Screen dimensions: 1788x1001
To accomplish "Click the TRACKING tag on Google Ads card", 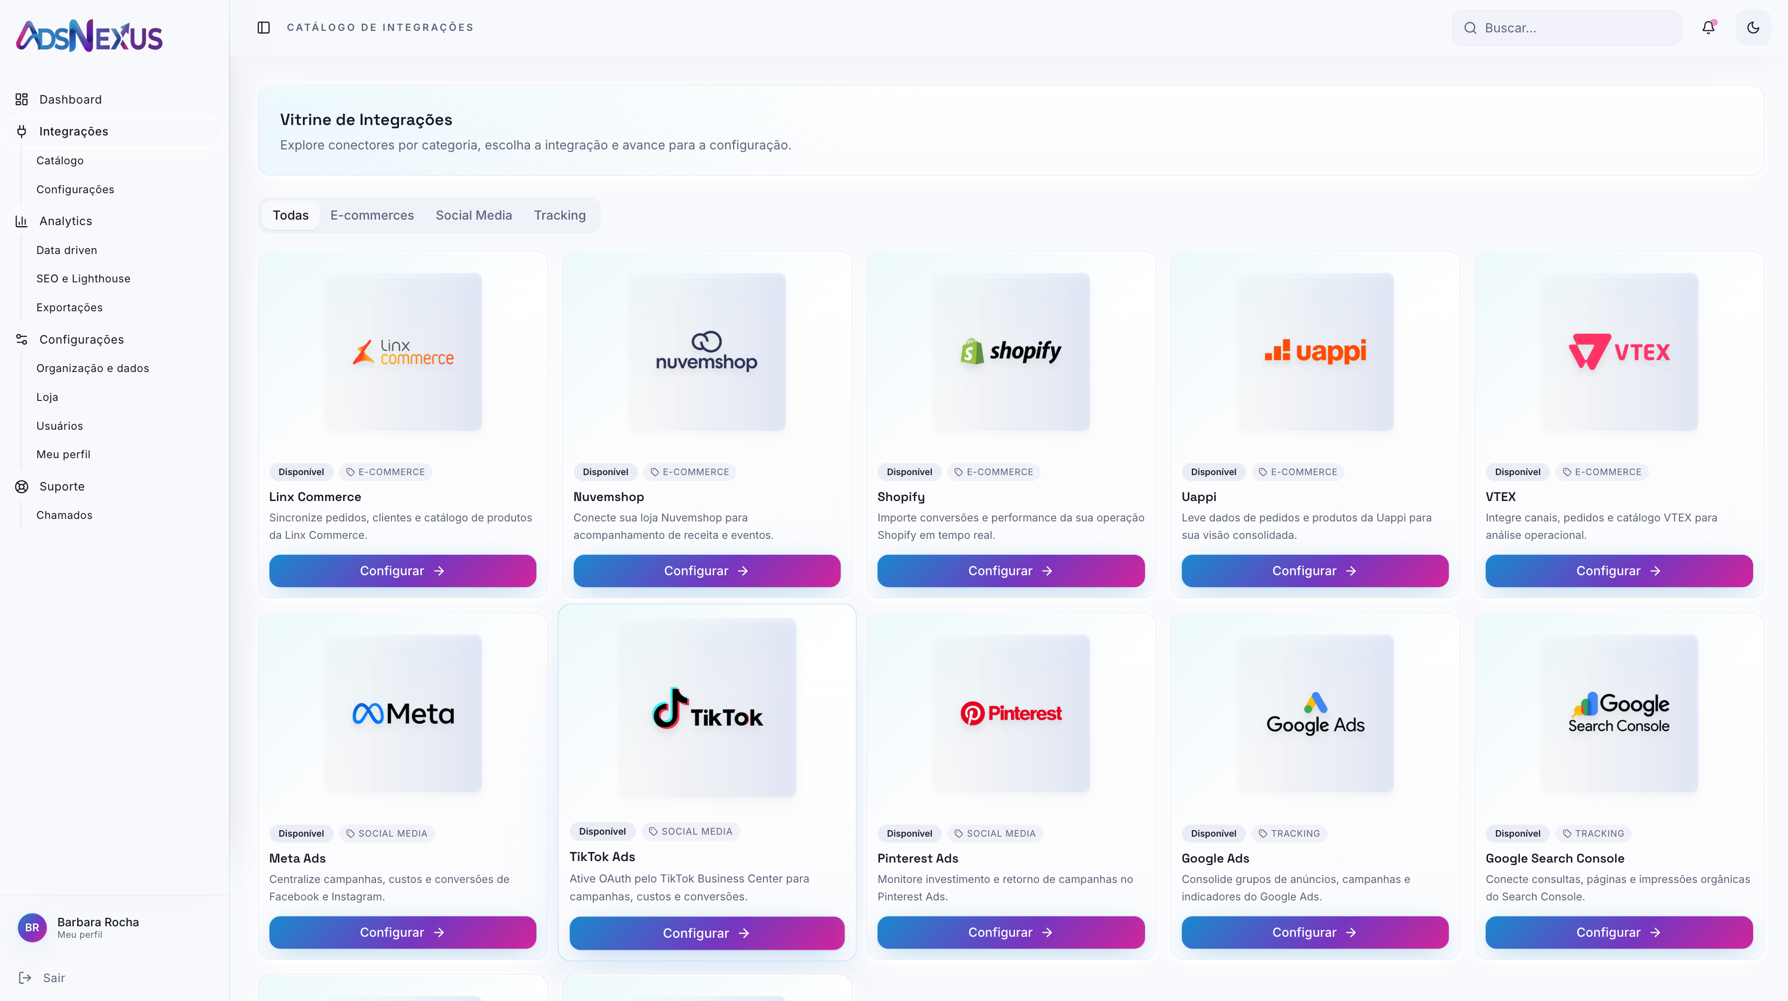I will 1289,834.
